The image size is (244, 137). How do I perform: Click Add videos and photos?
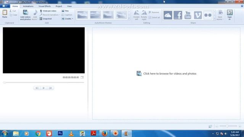[x=26, y=15]
